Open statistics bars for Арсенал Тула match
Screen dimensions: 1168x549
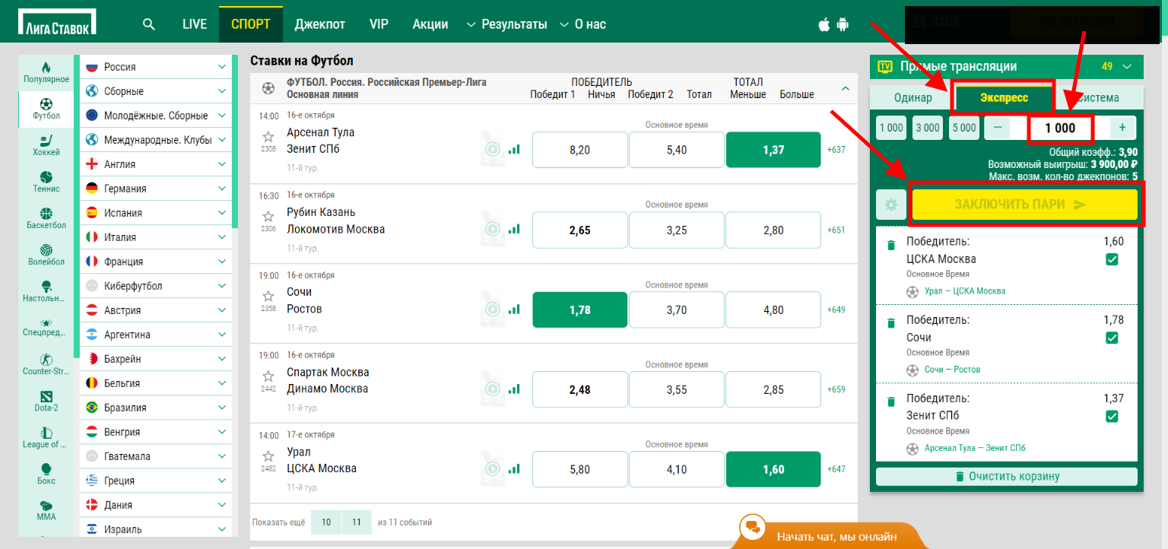(x=515, y=150)
